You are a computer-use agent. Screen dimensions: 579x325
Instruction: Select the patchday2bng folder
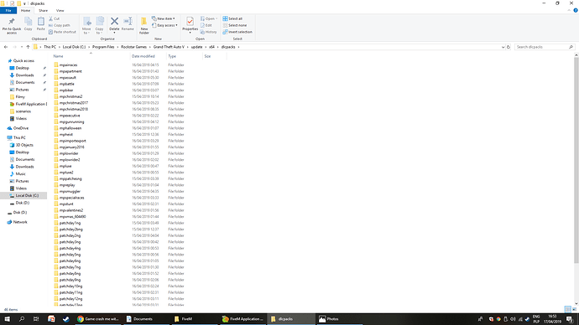70,230
